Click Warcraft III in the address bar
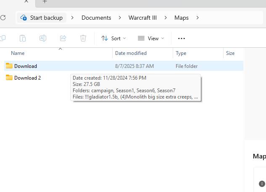Viewport: 266px width, 192px height. tap(143, 18)
